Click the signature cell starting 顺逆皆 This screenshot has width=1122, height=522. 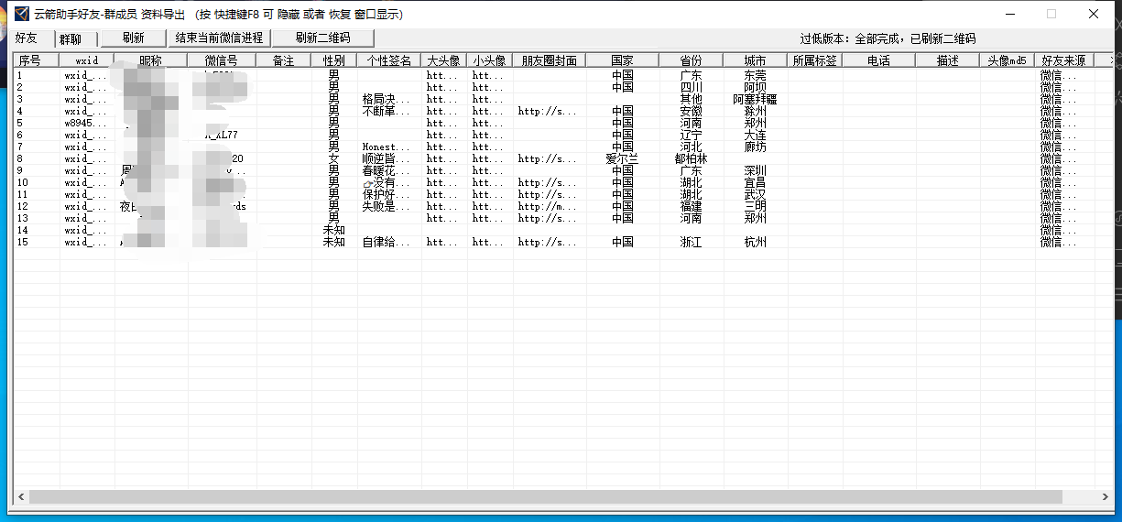pos(388,158)
